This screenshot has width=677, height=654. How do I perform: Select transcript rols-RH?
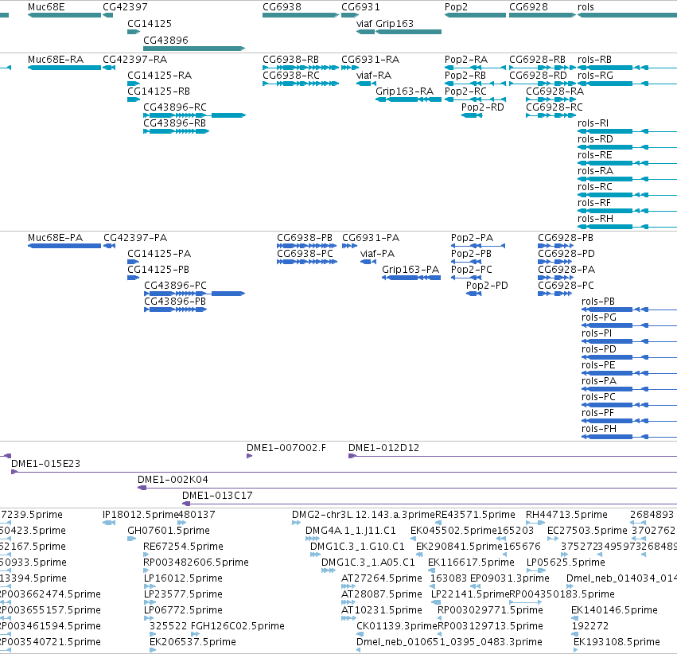click(x=595, y=219)
